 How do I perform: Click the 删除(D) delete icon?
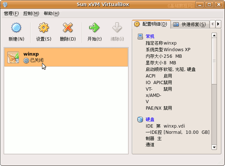pos(68,27)
